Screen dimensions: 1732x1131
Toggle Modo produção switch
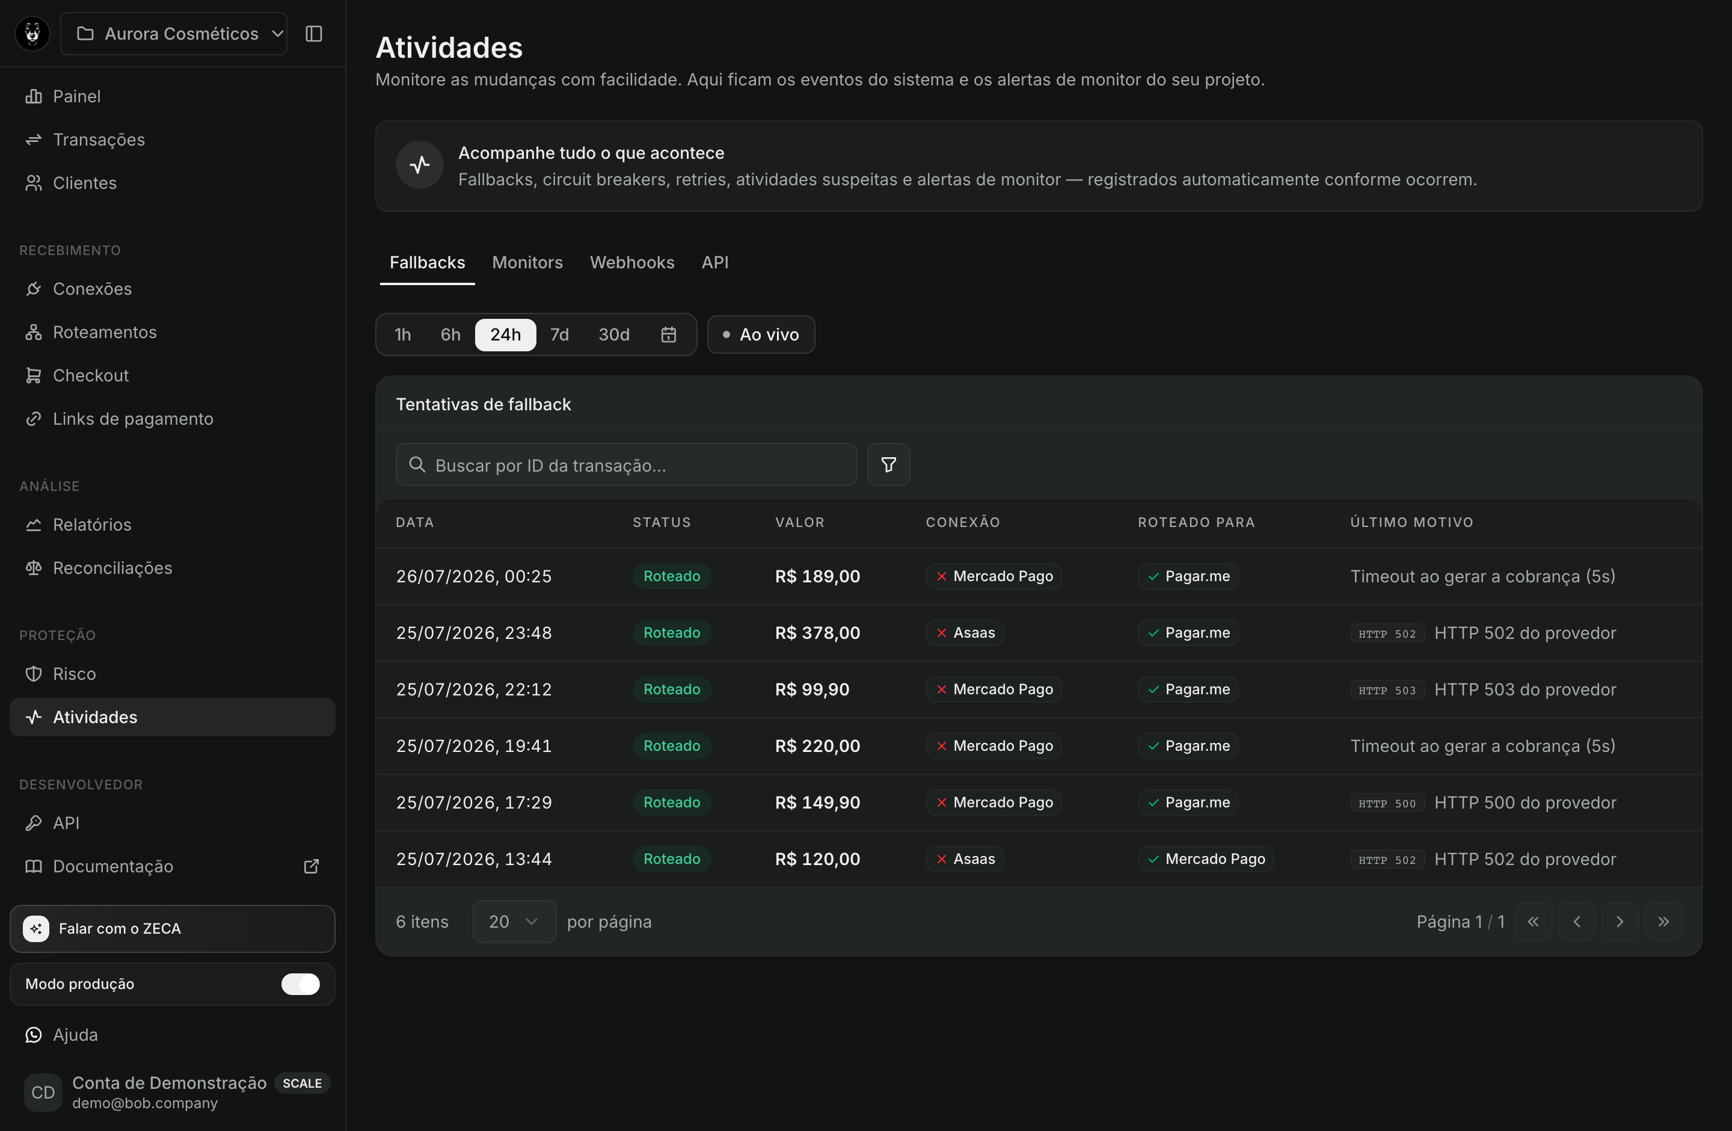tap(301, 984)
